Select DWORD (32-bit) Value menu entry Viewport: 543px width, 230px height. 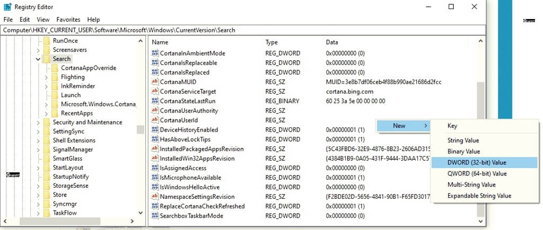477,163
